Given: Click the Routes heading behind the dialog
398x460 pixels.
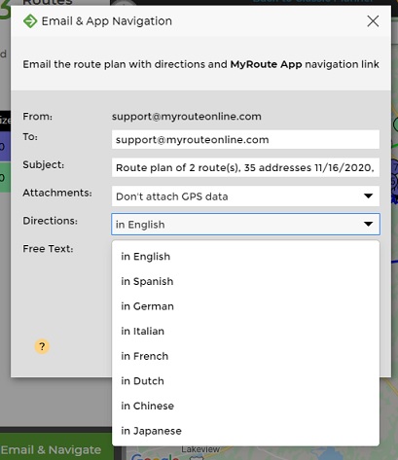Looking at the screenshot, I should tap(48, 3).
